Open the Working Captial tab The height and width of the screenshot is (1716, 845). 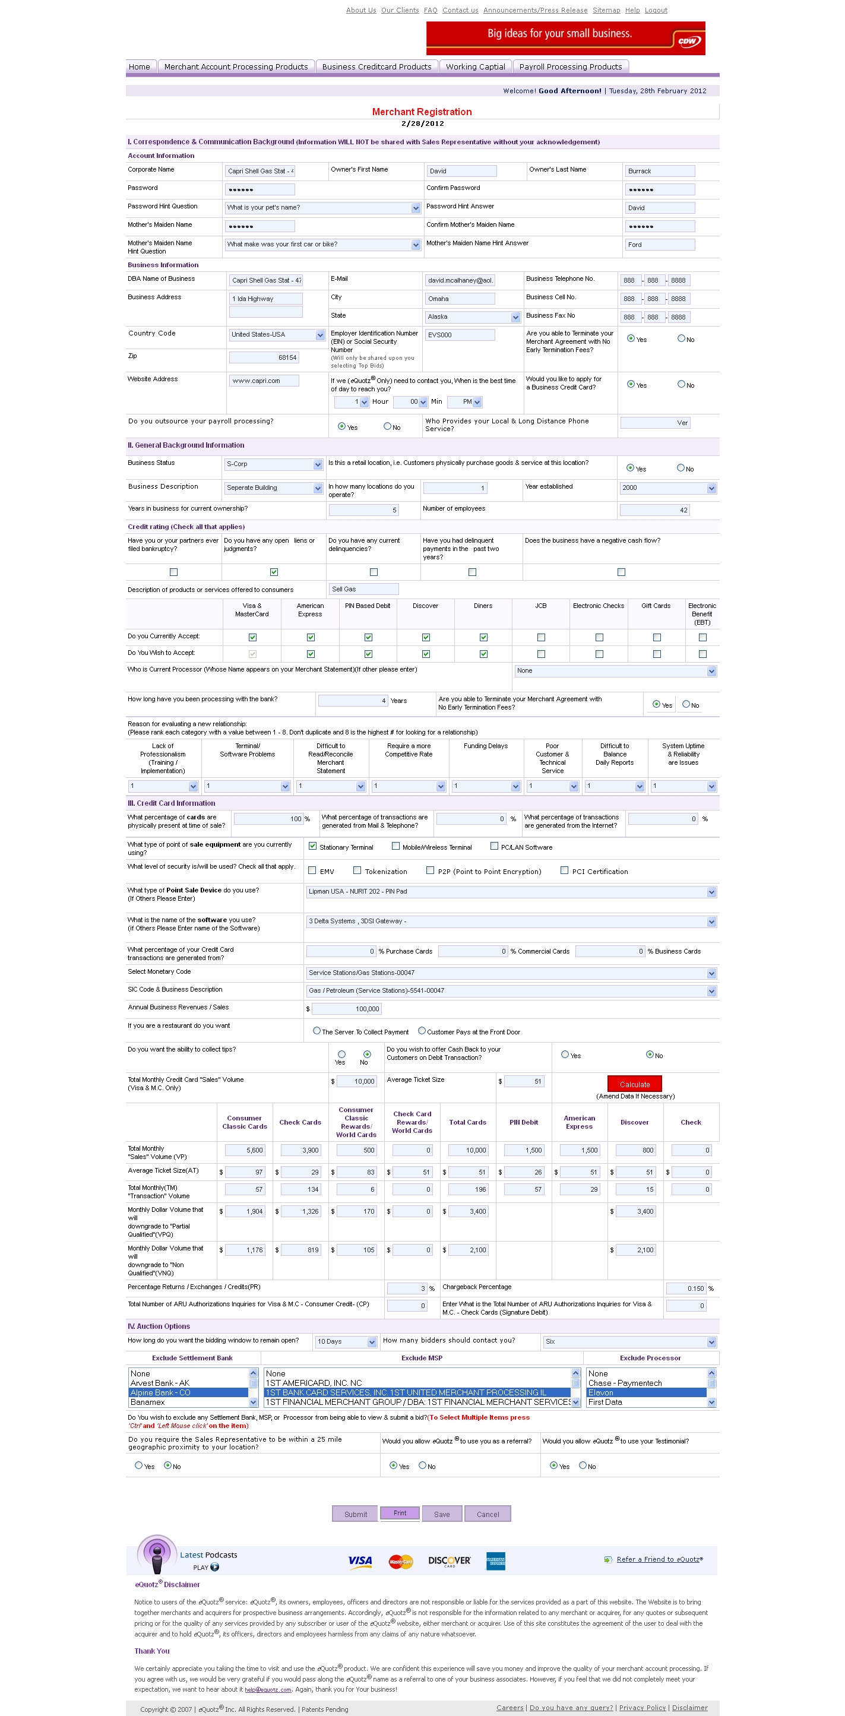coord(475,67)
